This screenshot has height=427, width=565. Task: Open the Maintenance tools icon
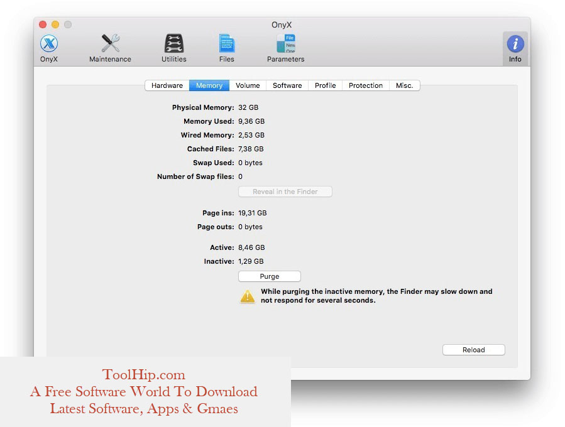(x=110, y=48)
